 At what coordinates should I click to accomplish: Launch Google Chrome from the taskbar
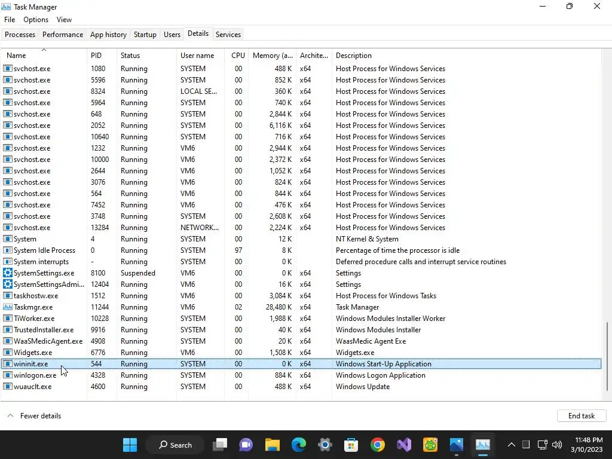tap(378, 445)
